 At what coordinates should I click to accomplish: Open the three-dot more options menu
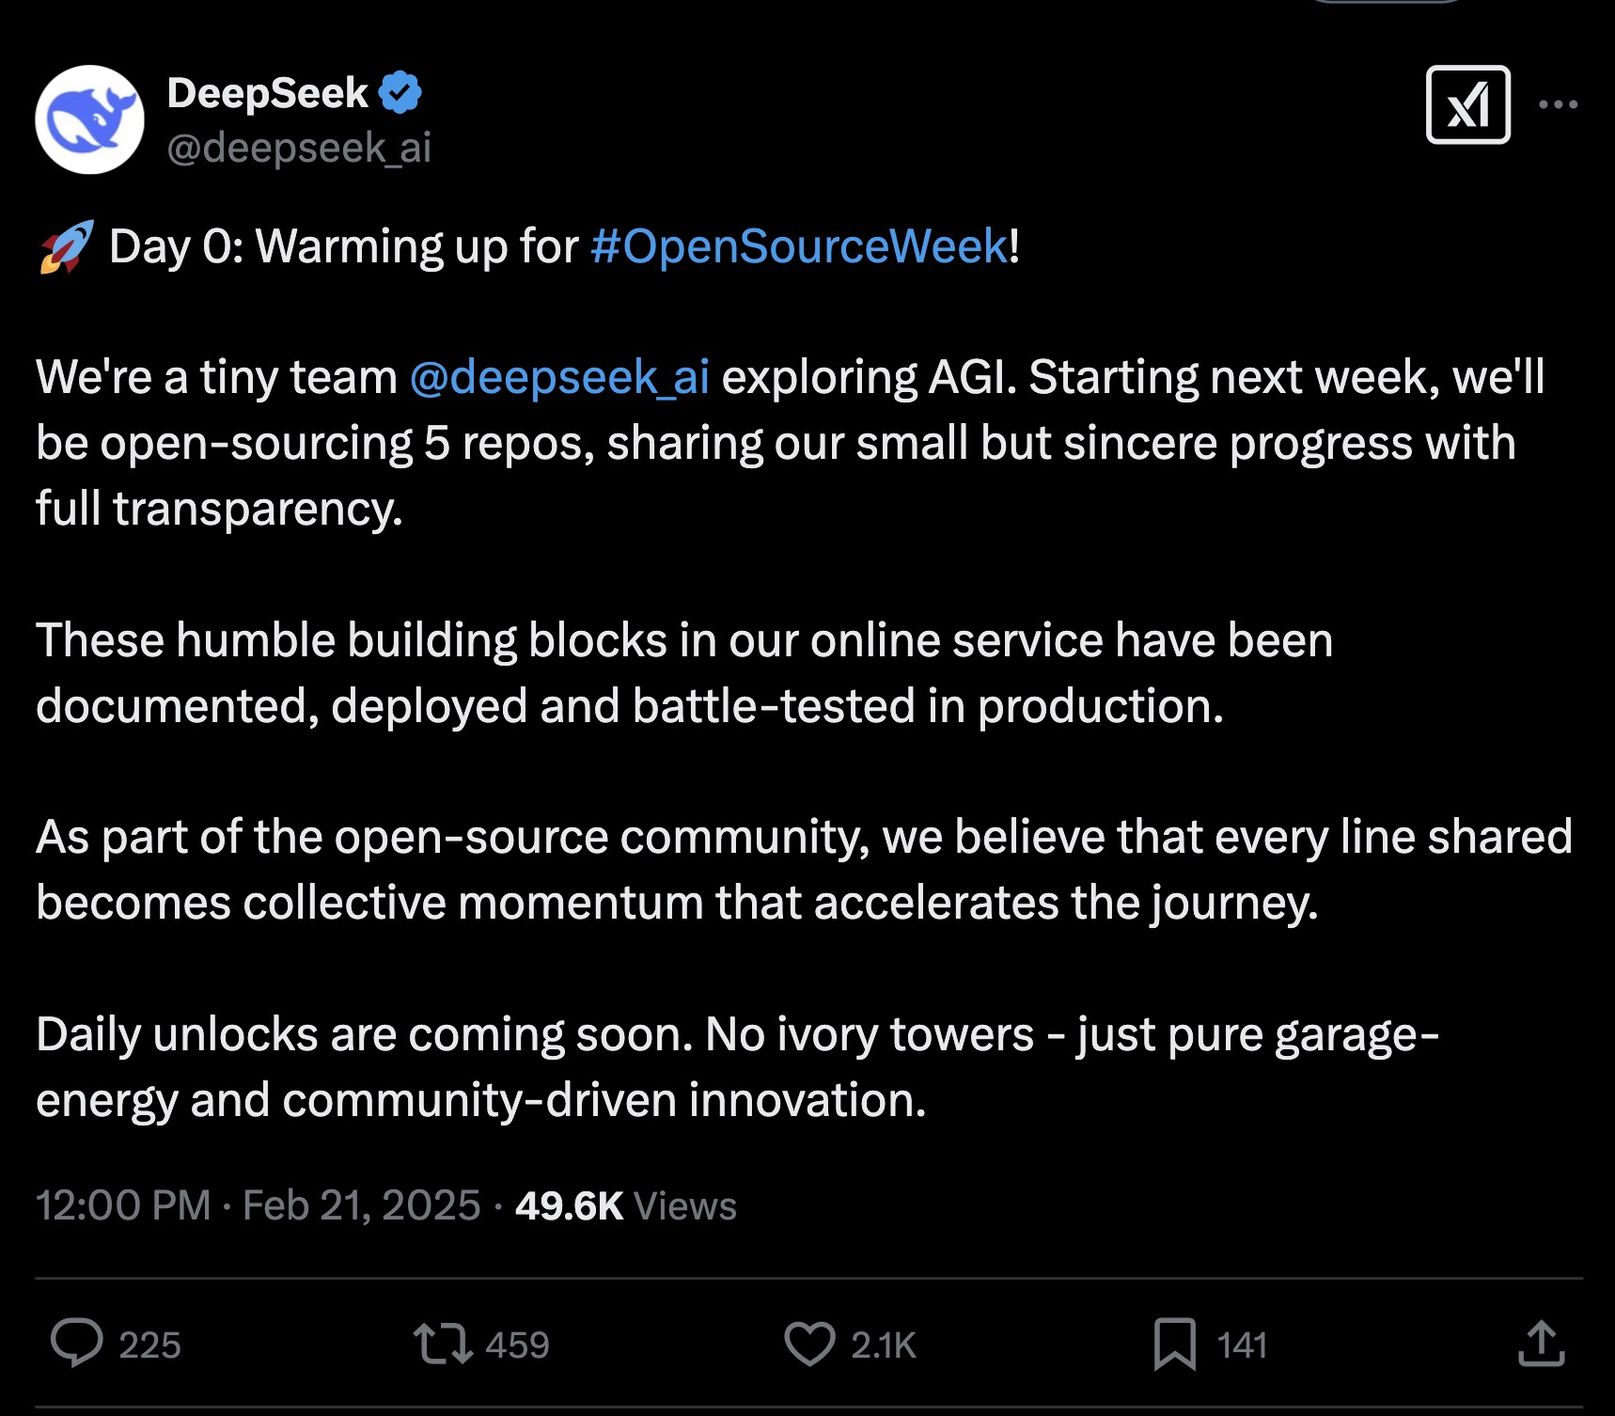click(1558, 104)
